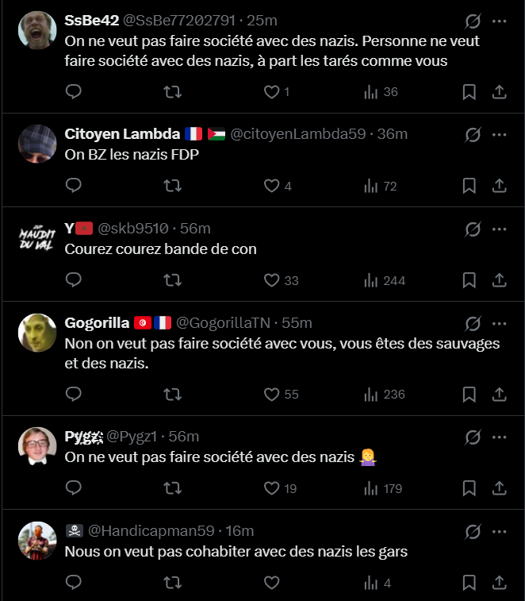The image size is (525, 601).
Task: Reply to SsBe42's tweet
Action: 73,91
